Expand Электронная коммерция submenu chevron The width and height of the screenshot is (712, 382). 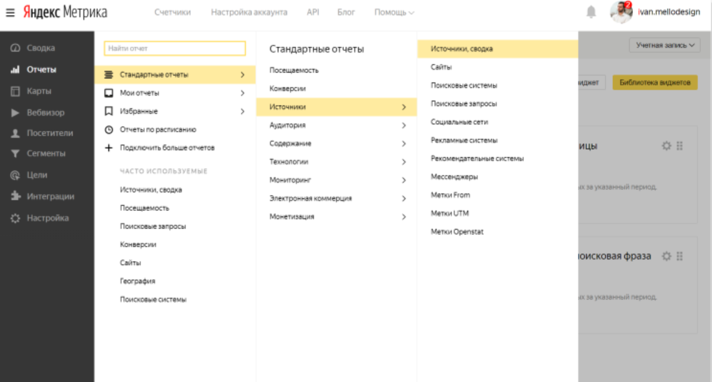[x=404, y=198]
